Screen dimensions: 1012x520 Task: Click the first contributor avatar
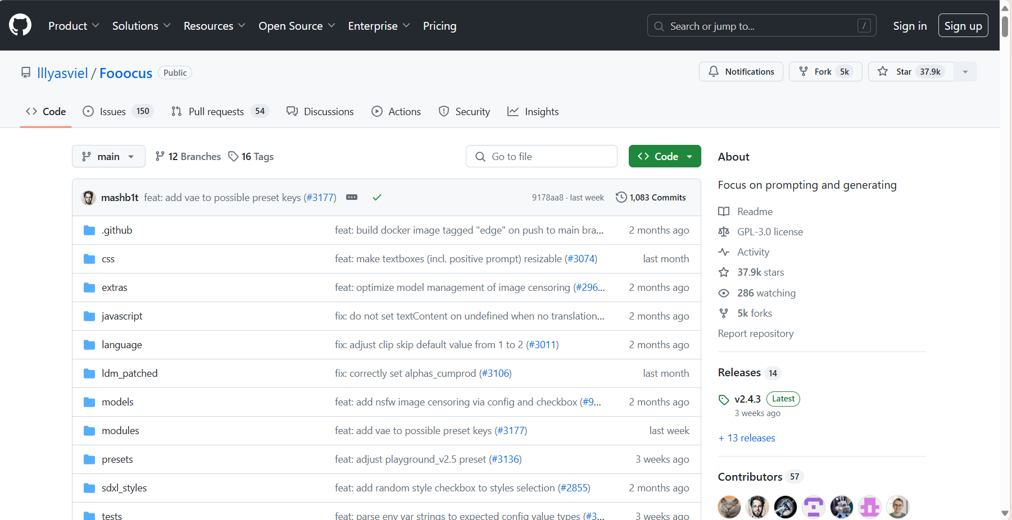(x=729, y=507)
